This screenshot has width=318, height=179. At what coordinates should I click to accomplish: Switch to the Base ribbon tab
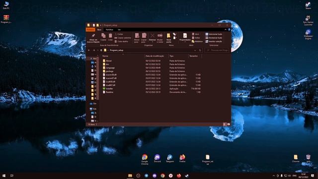(x=99, y=30)
